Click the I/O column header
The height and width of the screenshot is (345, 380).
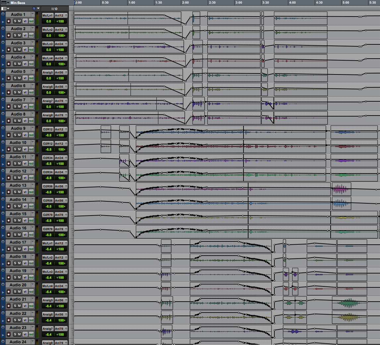click(x=54, y=8)
